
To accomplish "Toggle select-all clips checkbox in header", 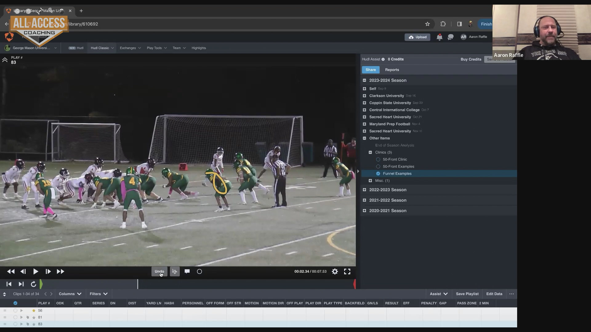I will point(15,303).
